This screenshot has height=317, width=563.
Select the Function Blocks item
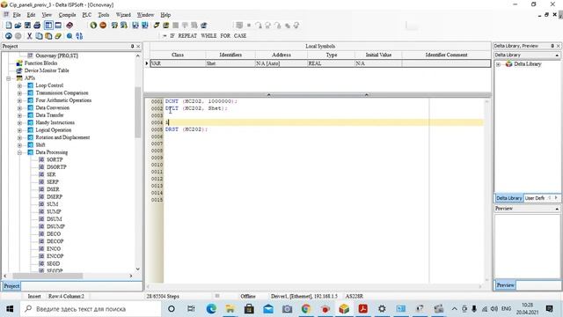(x=40, y=63)
